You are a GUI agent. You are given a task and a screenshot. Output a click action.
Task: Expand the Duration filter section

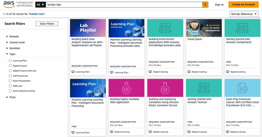[13, 48]
